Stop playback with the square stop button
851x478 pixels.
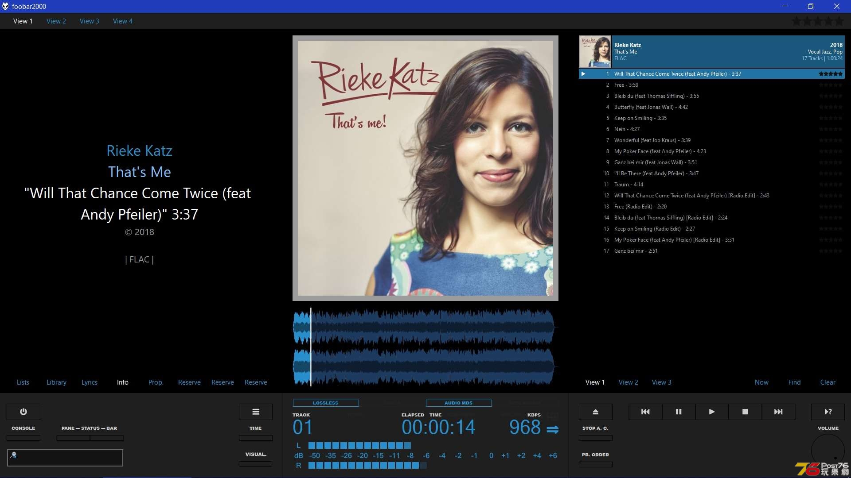pos(745,412)
